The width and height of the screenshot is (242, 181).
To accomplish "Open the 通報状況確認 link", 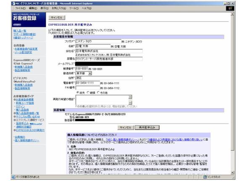I will tap(24, 127).
